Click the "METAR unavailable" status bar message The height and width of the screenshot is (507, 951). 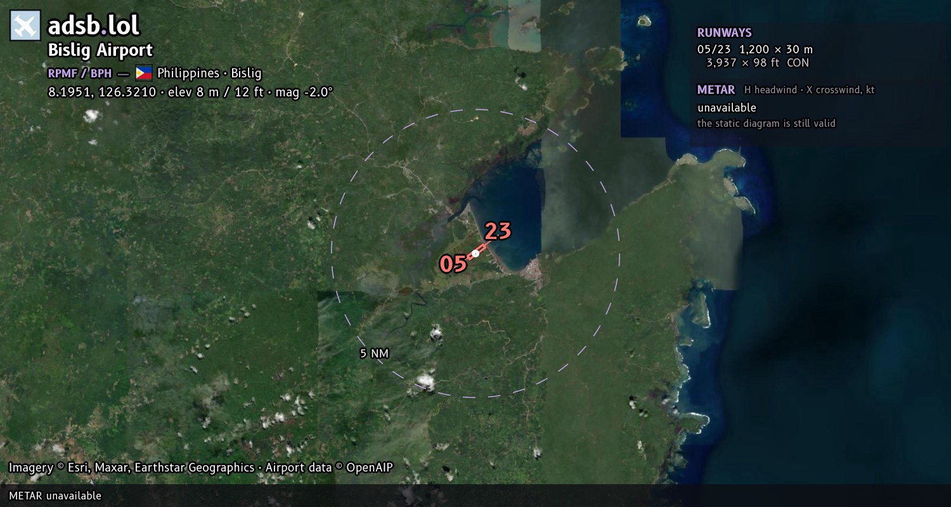(55, 496)
